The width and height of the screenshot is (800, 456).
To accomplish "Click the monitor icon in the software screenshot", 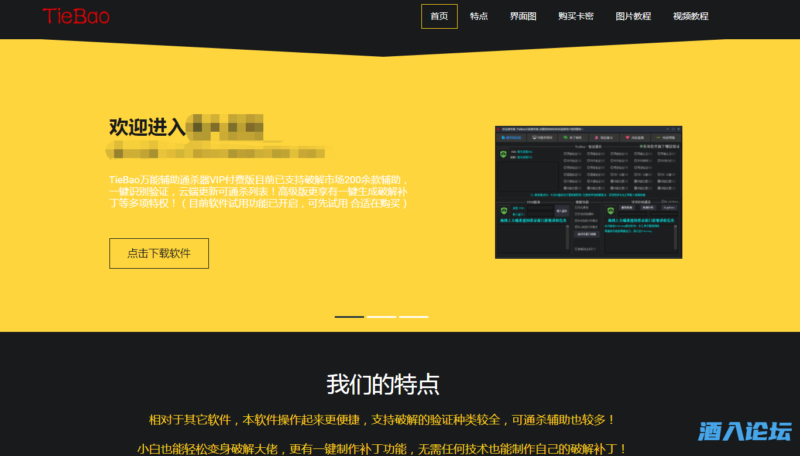I will pyautogui.click(x=533, y=138).
